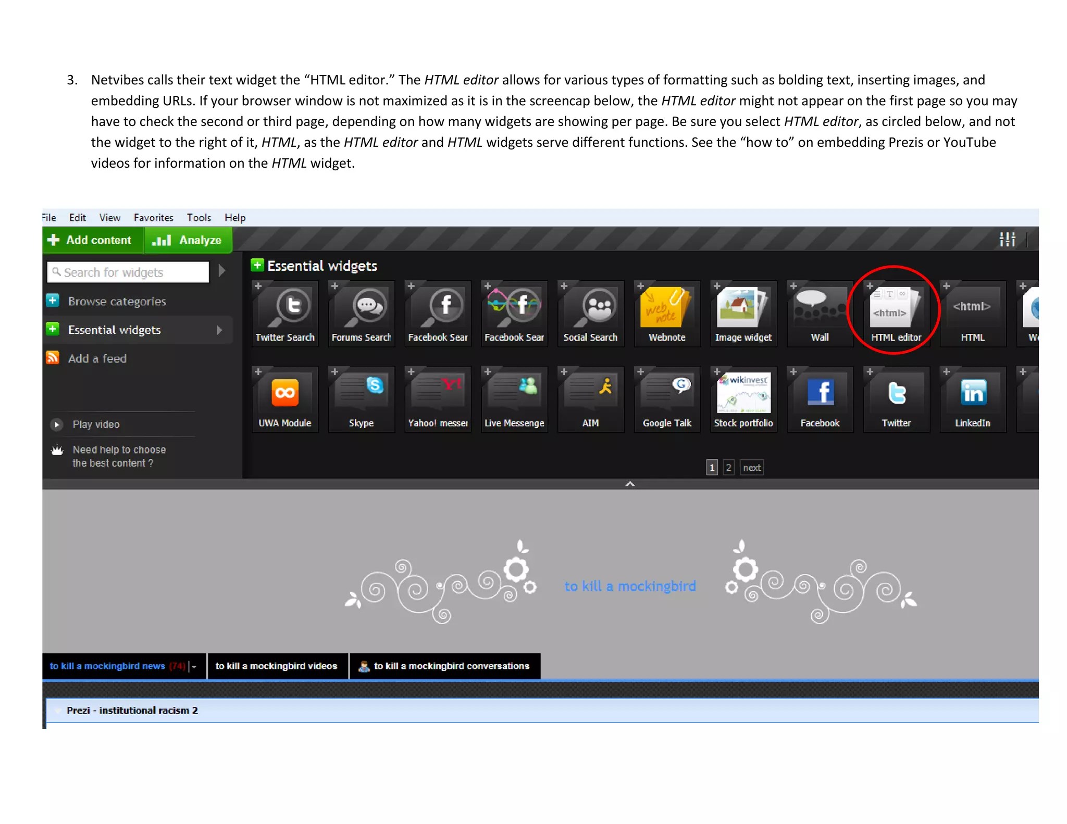Viewport: 1067px width, 824px height.
Task: Select the Twitter Search widget
Action: tap(285, 314)
